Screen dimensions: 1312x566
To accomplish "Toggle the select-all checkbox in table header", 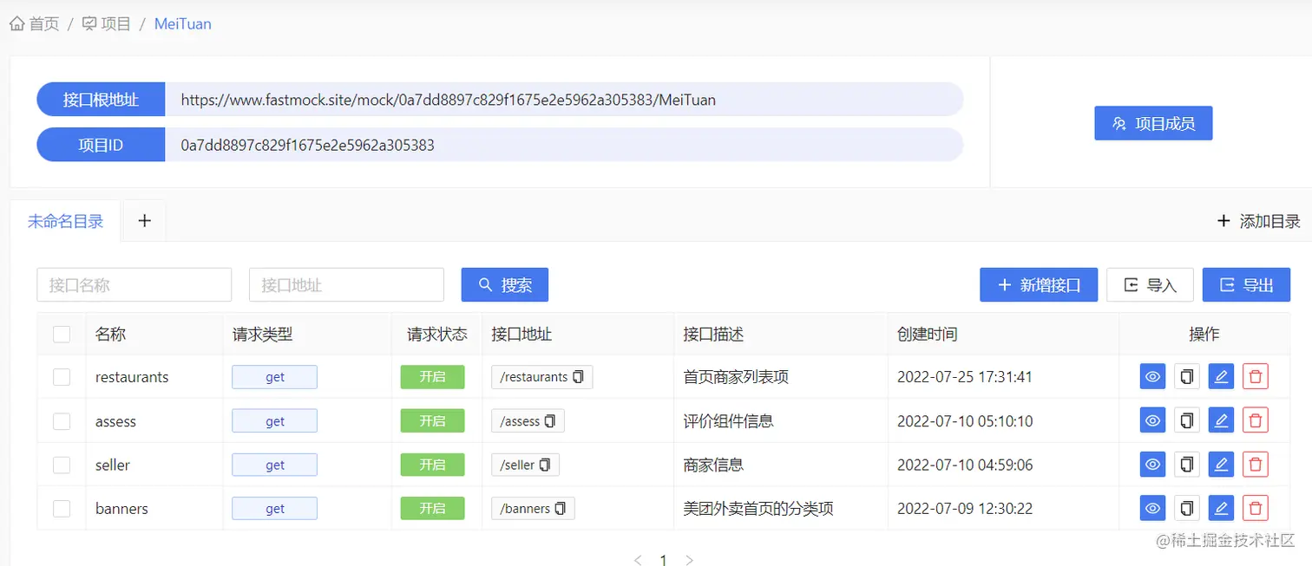I will tap(62, 334).
